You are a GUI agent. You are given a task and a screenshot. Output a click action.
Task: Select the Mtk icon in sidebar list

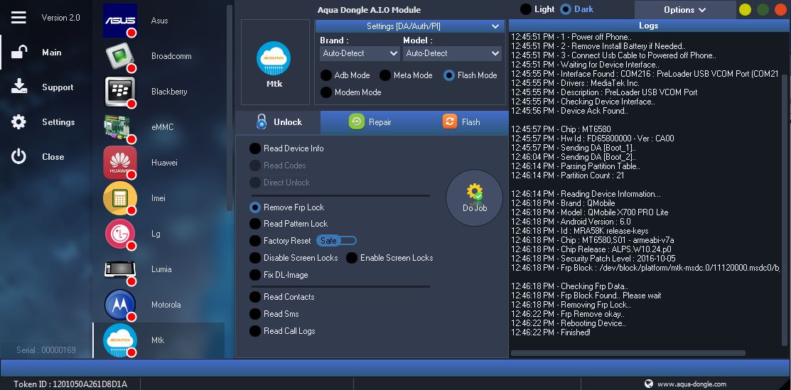coord(120,340)
